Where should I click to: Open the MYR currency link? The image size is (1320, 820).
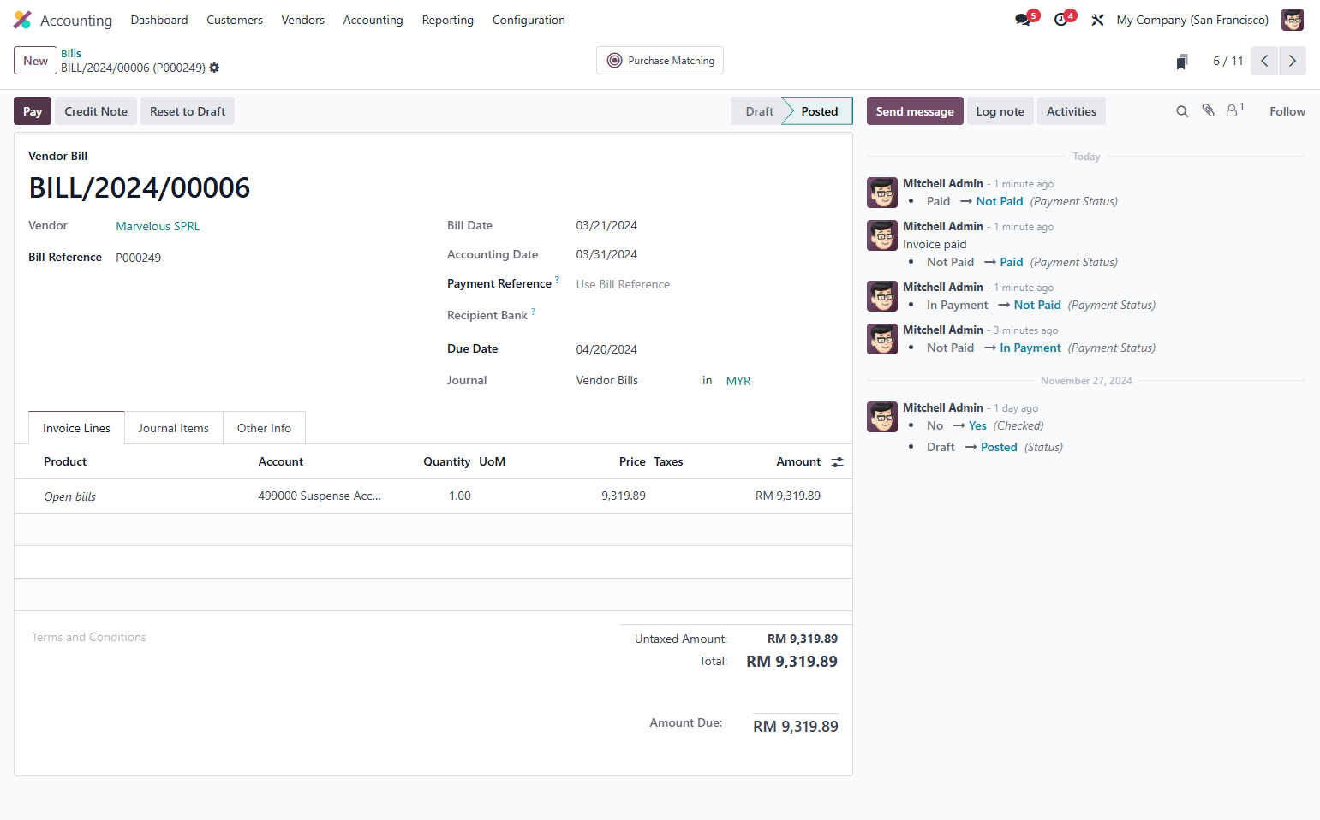[738, 381]
